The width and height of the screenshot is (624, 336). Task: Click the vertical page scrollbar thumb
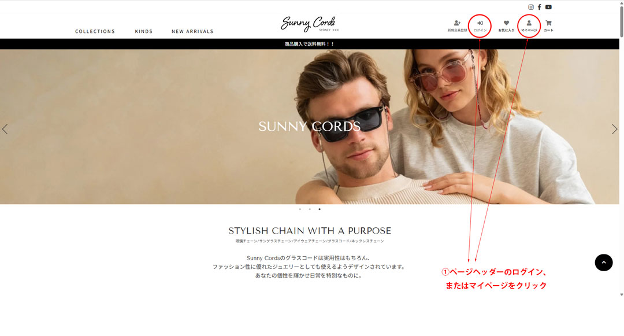(x=622, y=20)
